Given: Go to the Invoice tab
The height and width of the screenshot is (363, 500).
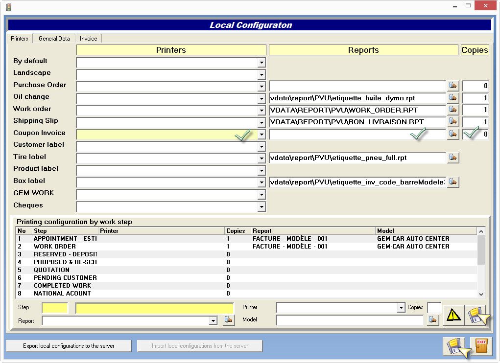Looking at the screenshot, I should [x=88, y=39].
